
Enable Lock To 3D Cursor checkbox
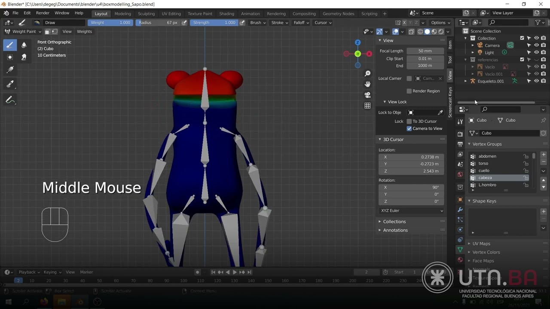tap(409, 121)
